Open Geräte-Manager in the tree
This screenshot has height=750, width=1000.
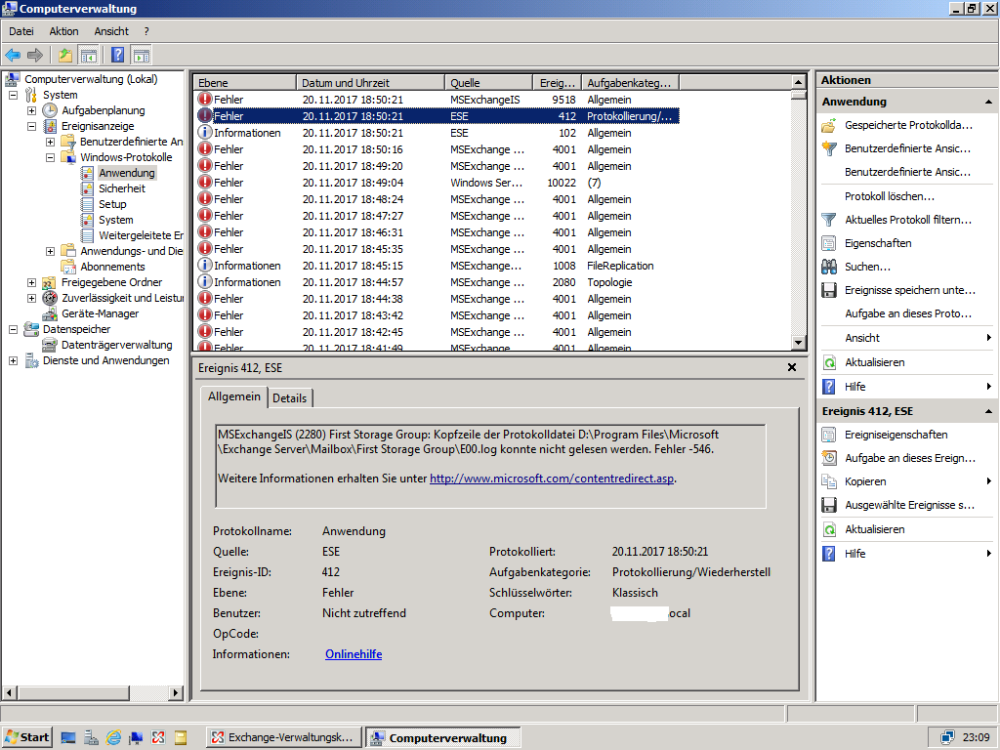point(100,313)
